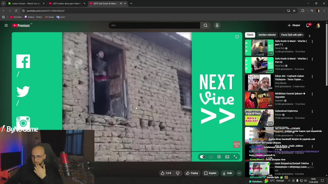Open the Chrome apps grid in bookmarks bar
328x184 pixels.
click(3, 17)
